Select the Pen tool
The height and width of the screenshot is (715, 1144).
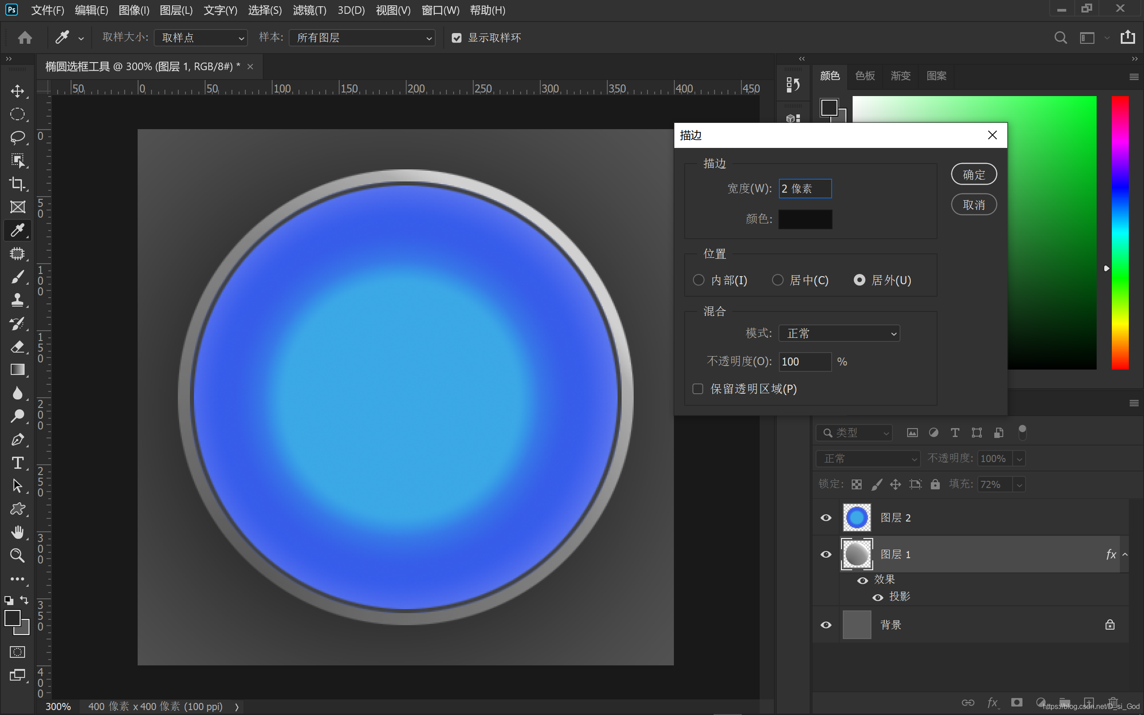click(x=17, y=440)
